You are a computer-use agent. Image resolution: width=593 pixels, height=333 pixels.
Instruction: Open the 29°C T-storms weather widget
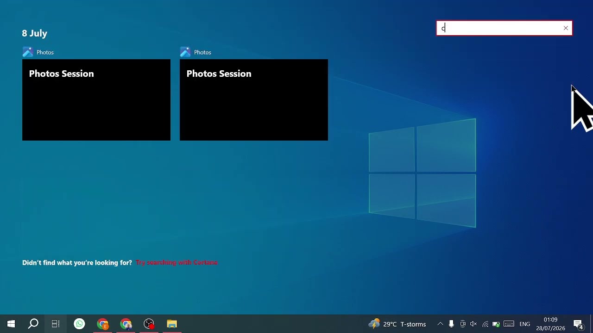pos(397,324)
